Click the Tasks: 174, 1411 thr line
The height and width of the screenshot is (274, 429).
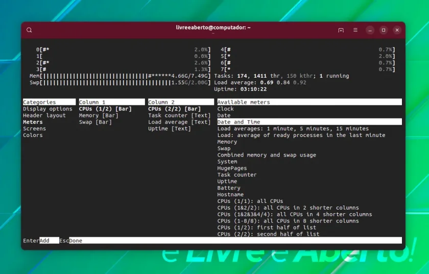coord(281,76)
